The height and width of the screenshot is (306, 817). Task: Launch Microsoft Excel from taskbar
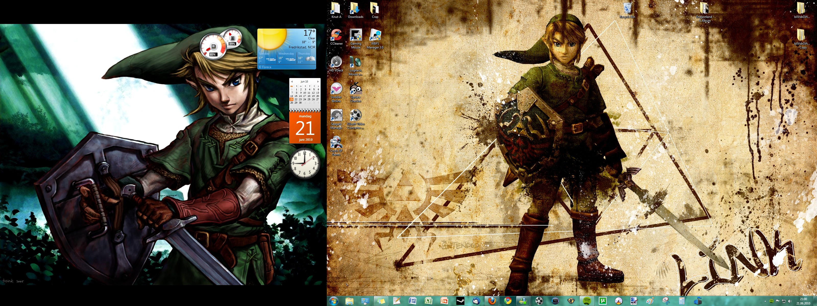(428, 301)
